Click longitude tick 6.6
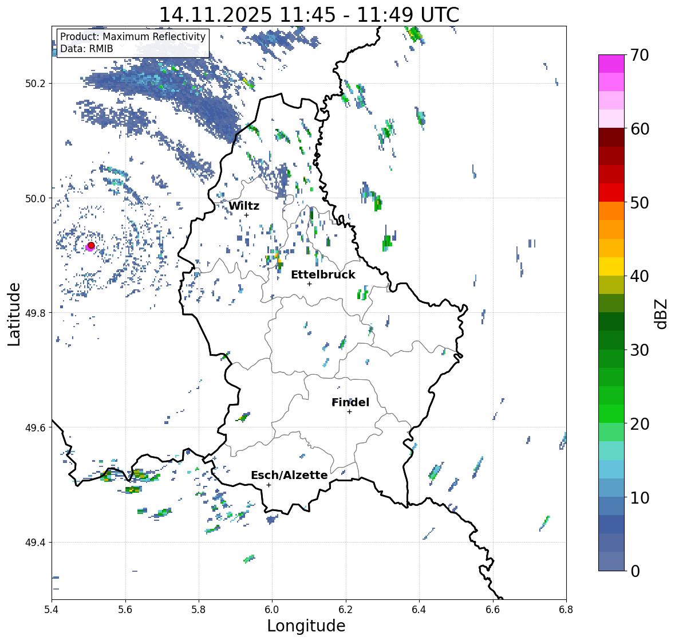 [493, 610]
